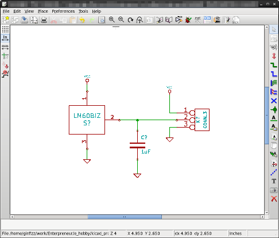Annotate schematic components
Screen dimensions: 279x238
[x=179, y=20]
